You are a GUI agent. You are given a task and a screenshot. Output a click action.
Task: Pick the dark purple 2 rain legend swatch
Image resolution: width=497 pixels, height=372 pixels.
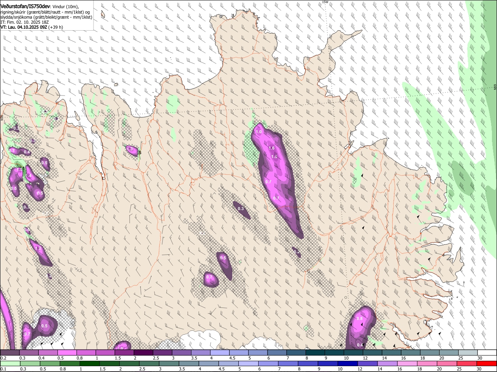click(143, 353)
